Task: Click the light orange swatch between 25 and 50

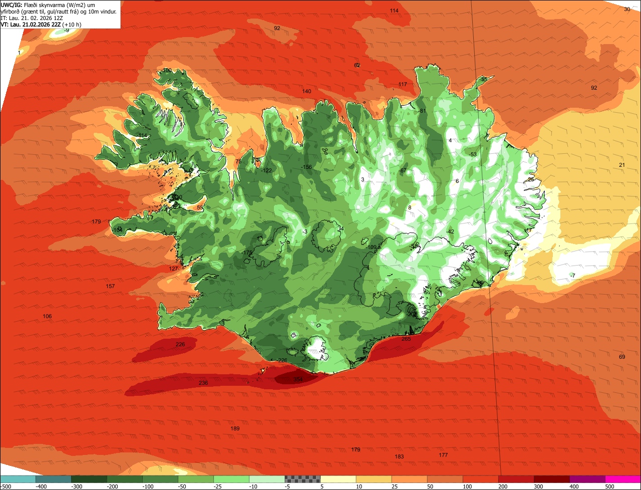Action: (409, 479)
